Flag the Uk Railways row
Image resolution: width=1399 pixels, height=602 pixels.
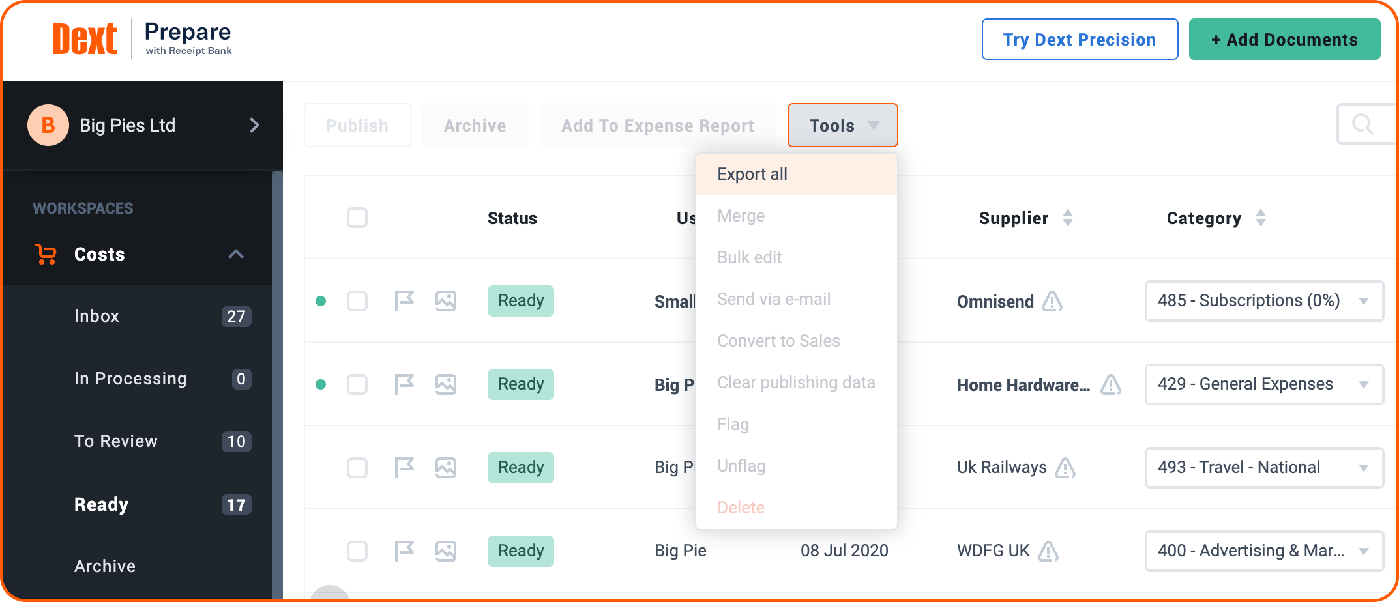pyautogui.click(x=404, y=468)
